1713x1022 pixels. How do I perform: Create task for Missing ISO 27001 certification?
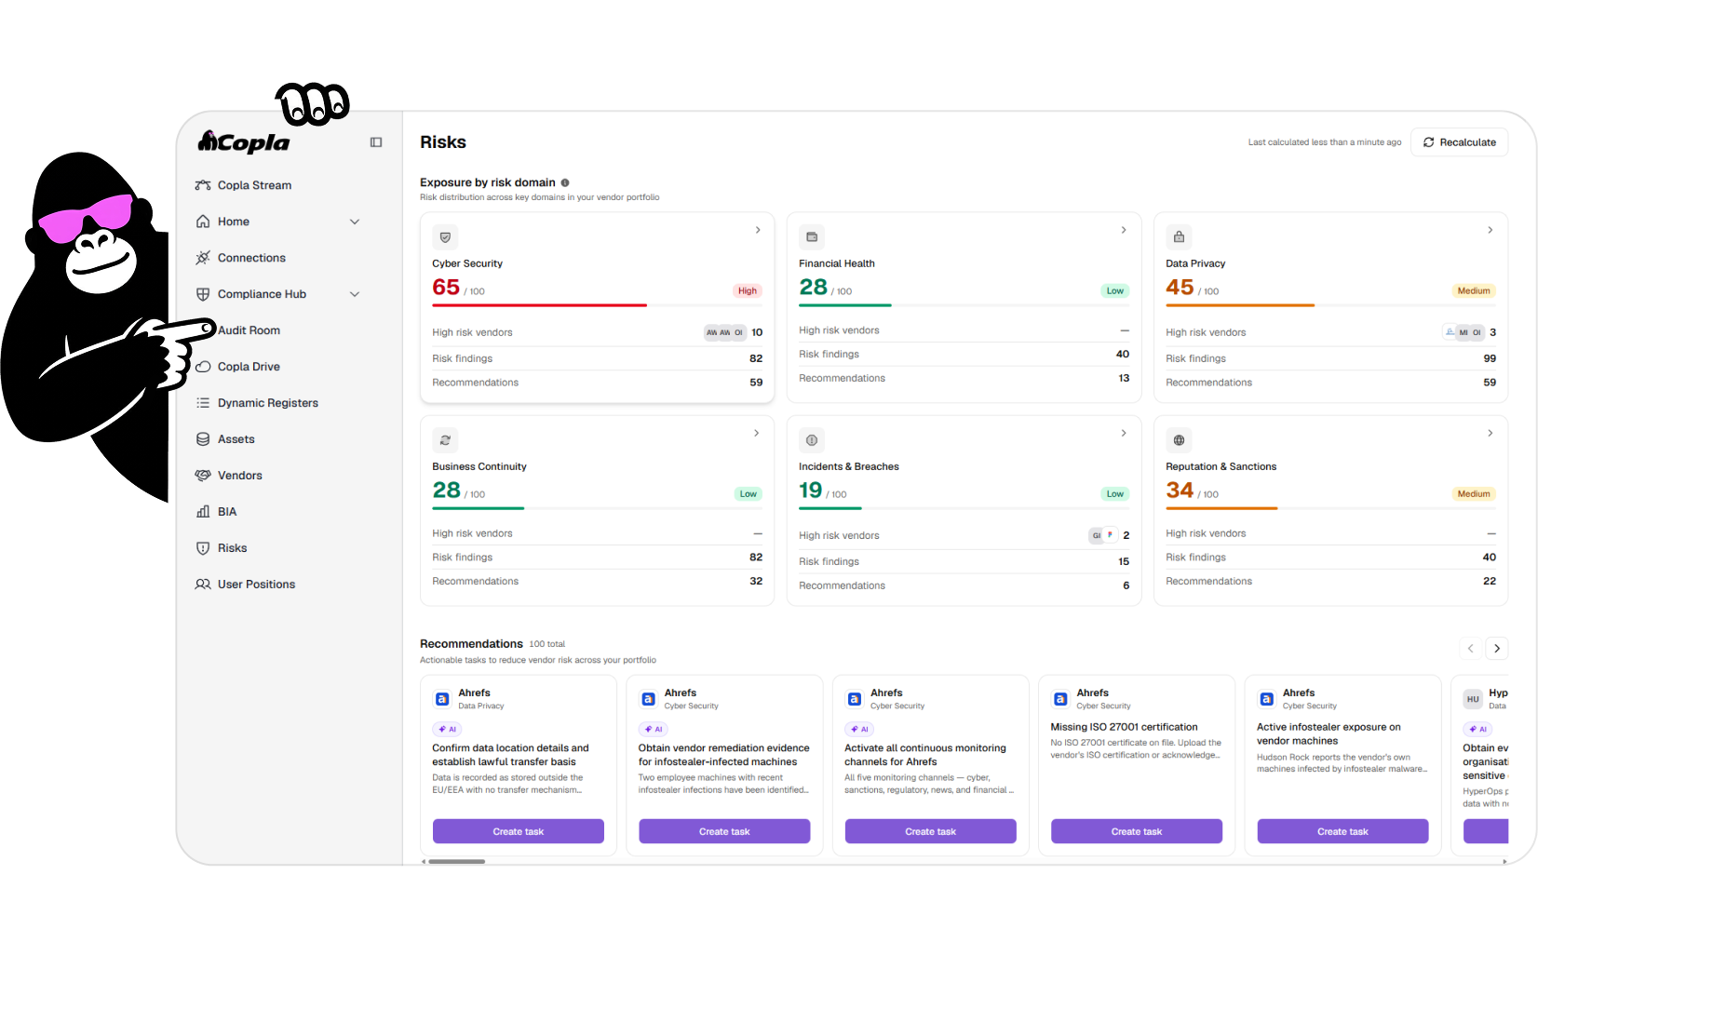tap(1136, 831)
